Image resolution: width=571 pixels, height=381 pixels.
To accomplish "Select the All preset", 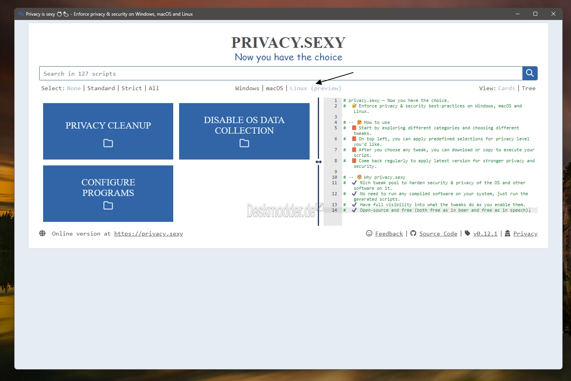I will point(154,88).
